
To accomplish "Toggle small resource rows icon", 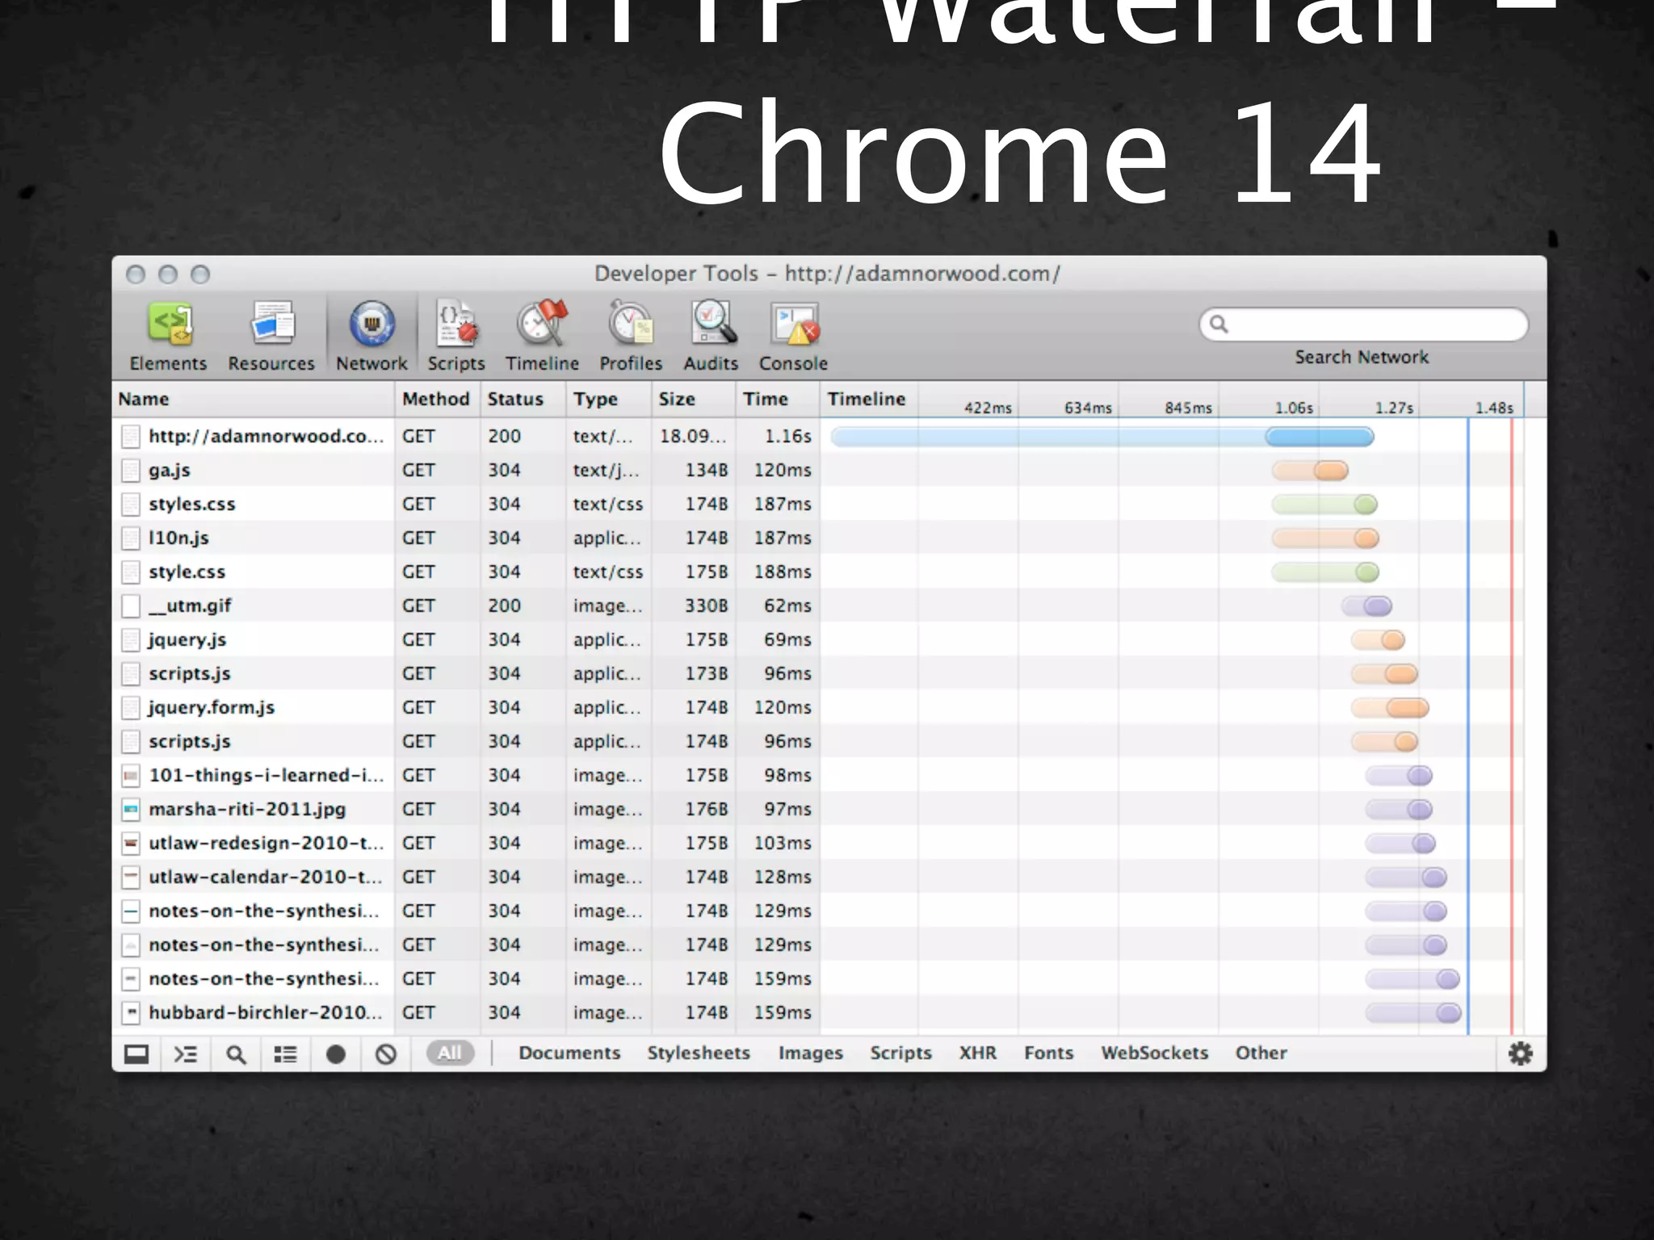I will pyautogui.click(x=285, y=1054).
